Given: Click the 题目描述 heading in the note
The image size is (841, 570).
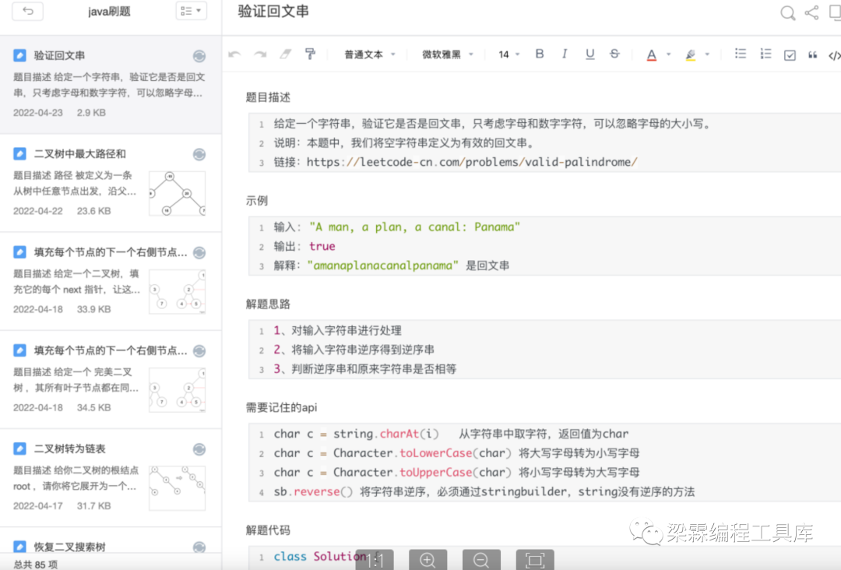Looking at the screenshot, I should (268, 97).
